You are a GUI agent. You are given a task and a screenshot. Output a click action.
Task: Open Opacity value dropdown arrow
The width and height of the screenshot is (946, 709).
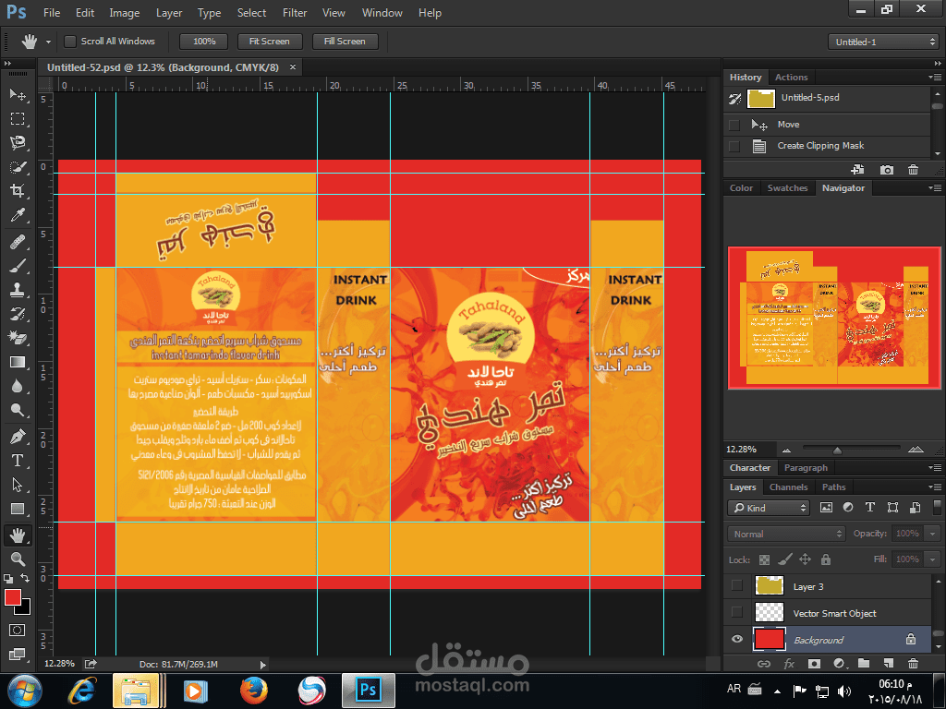932,534
